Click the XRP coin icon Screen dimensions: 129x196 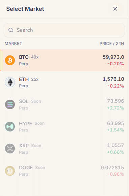[x=10, y=148]
